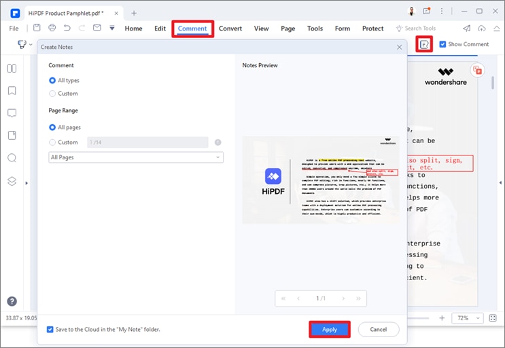
Task: Open the attachments panel icon
Action: [12, 135]
